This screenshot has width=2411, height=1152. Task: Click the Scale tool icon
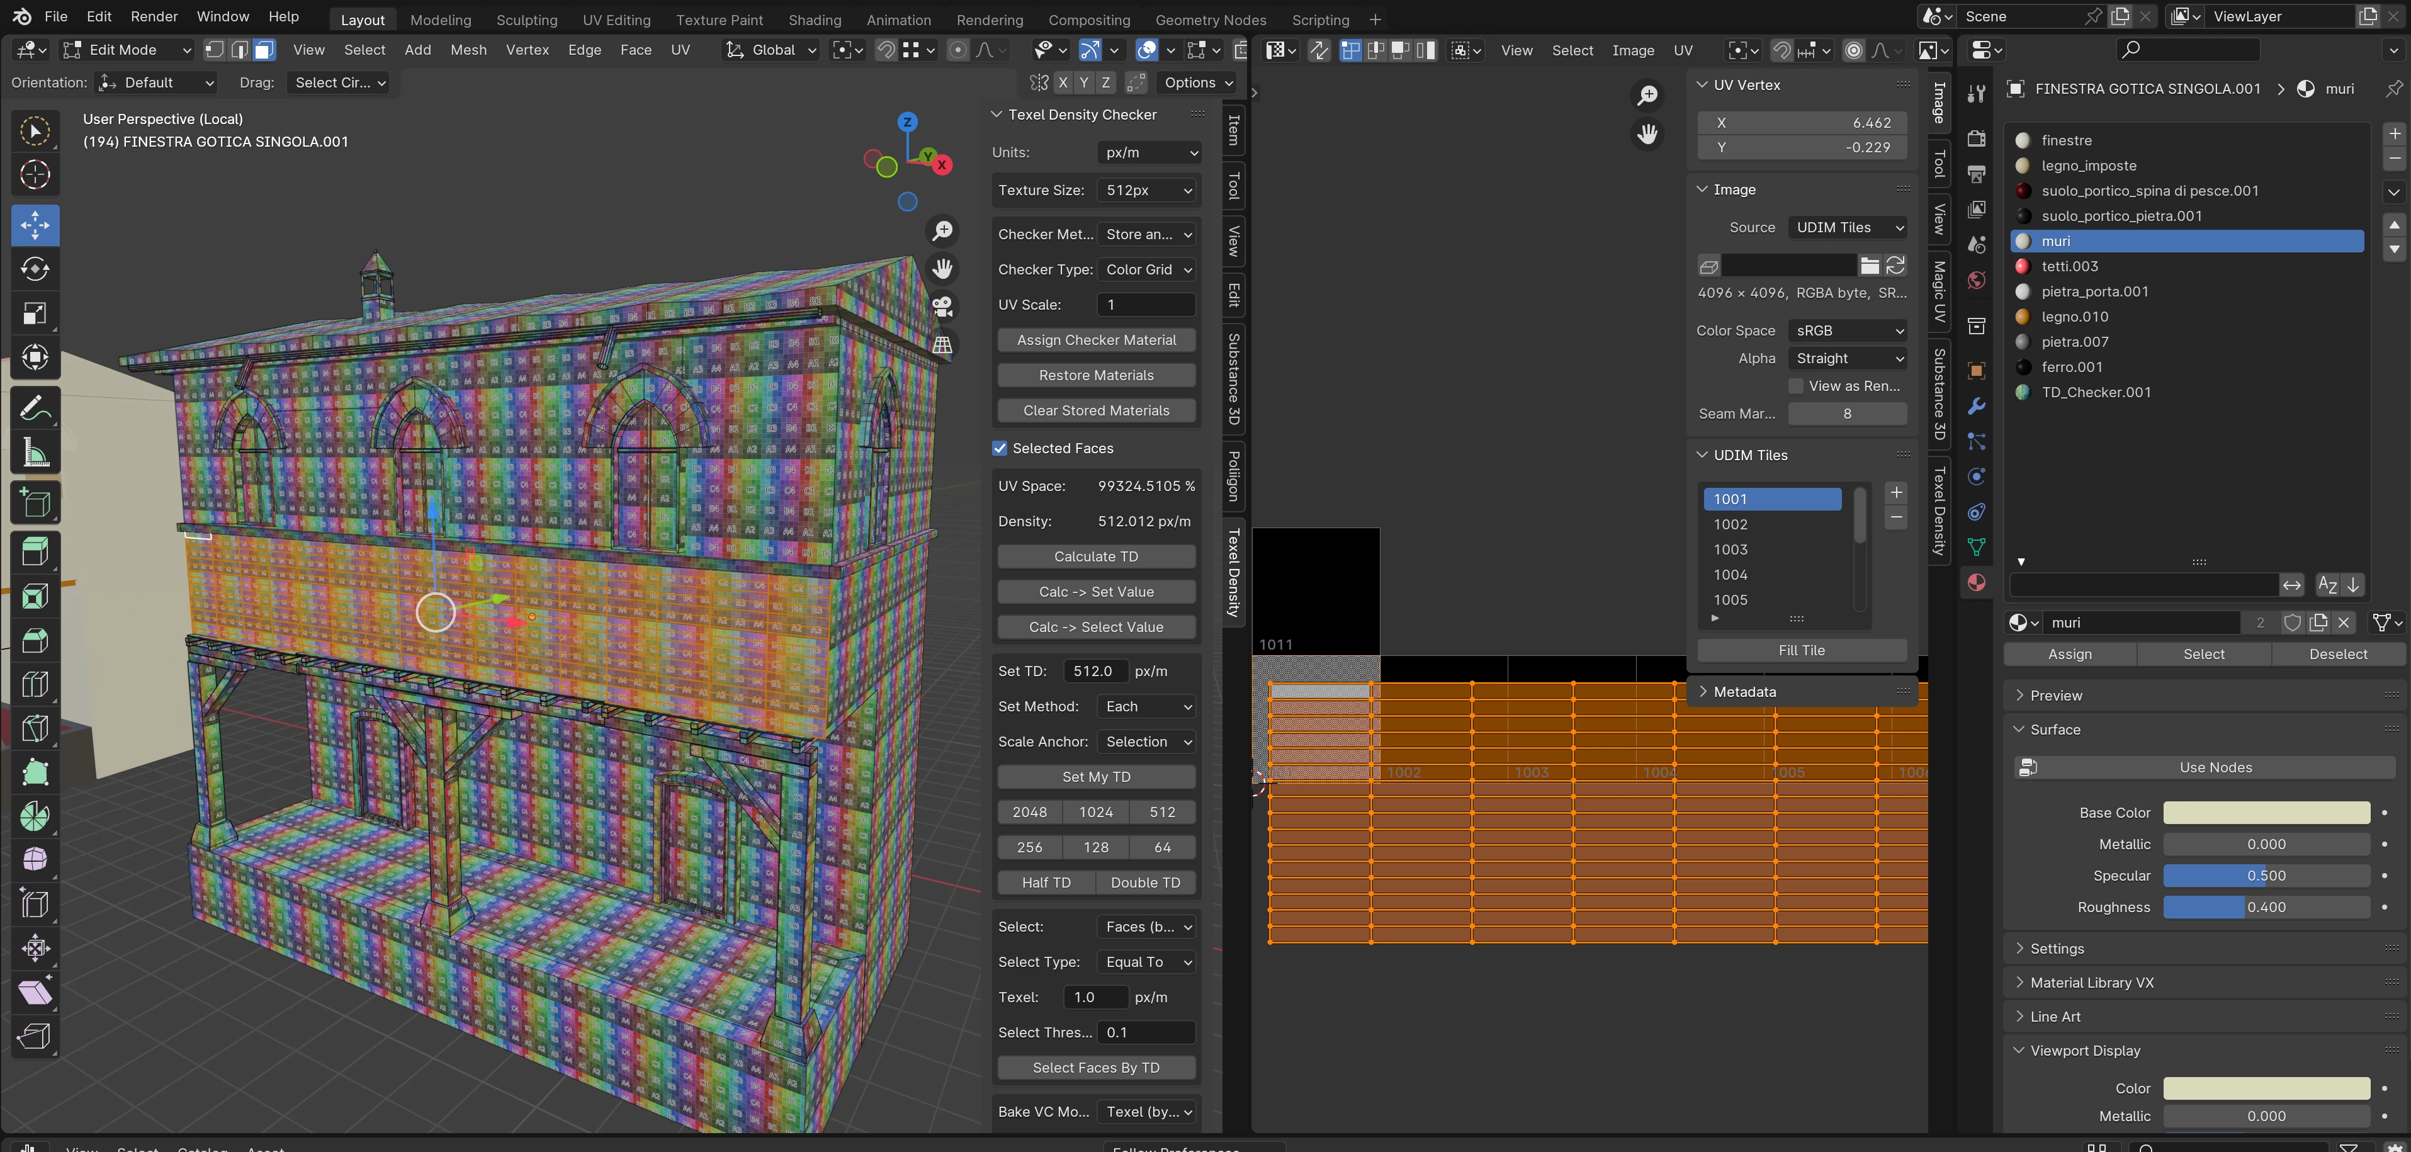click(x=35, y=313)
